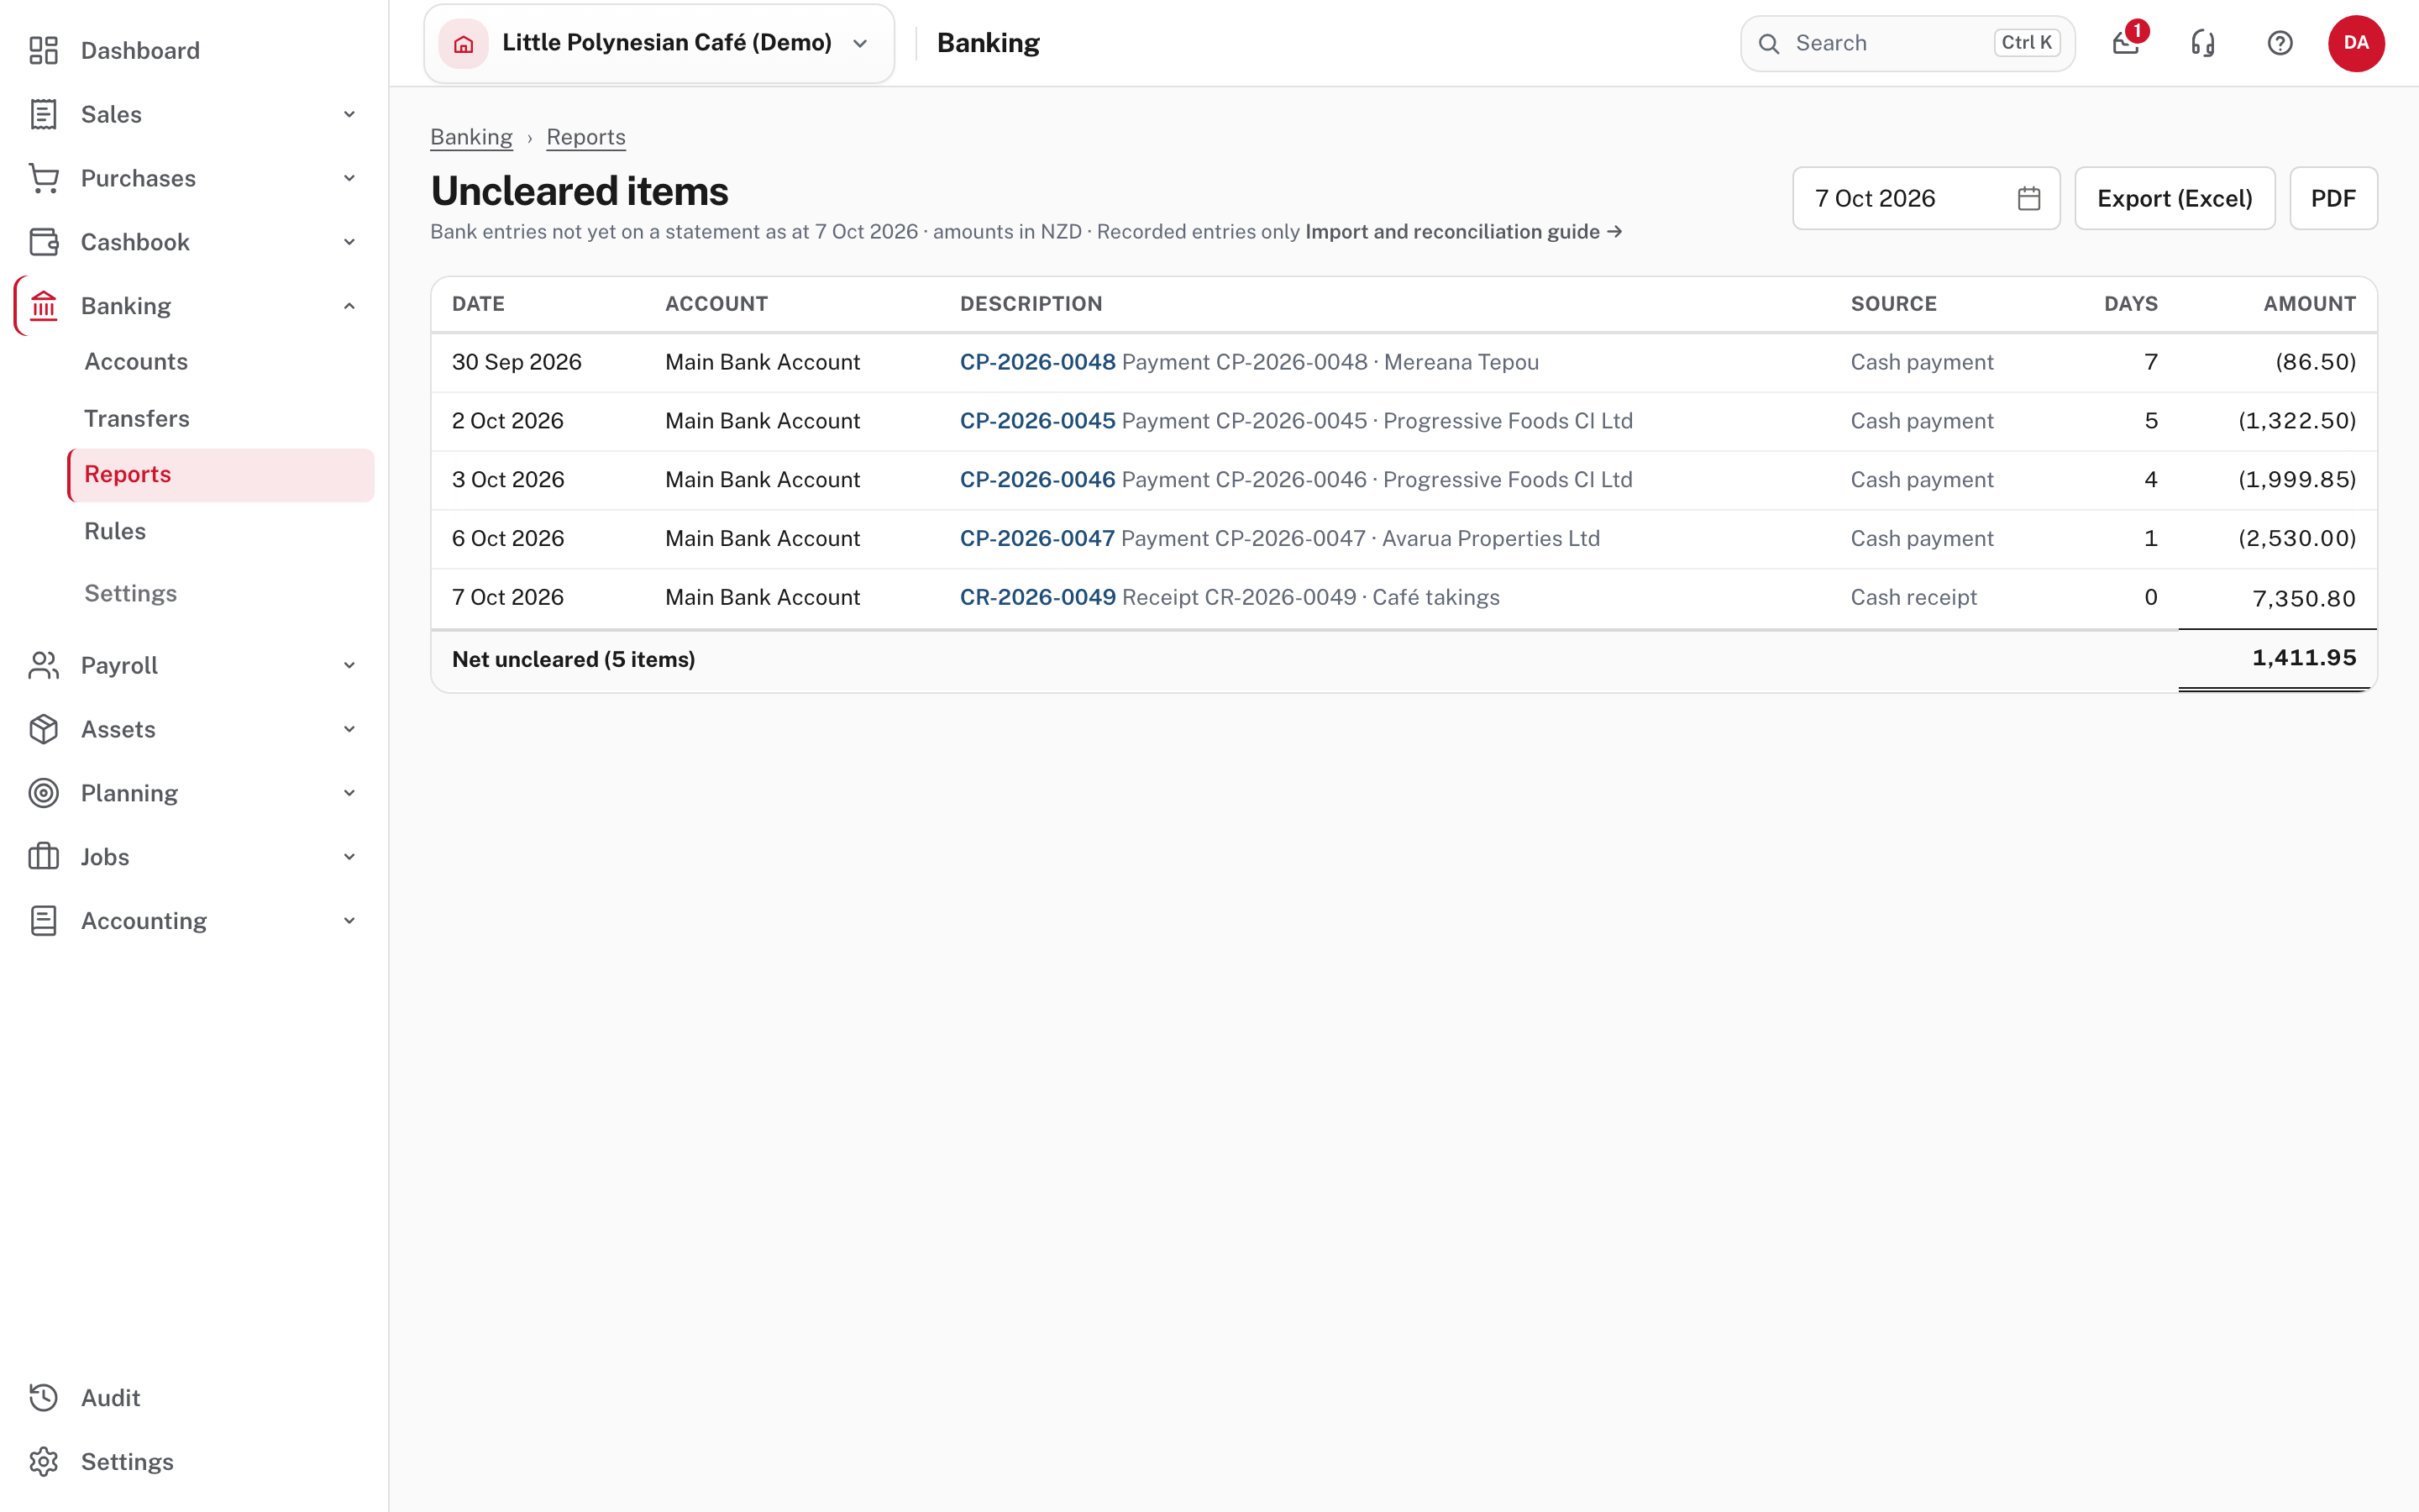Viewport: 2419px width, 1512px height.
Task: Click the Accounting book icon
Action: click(43, 921)
